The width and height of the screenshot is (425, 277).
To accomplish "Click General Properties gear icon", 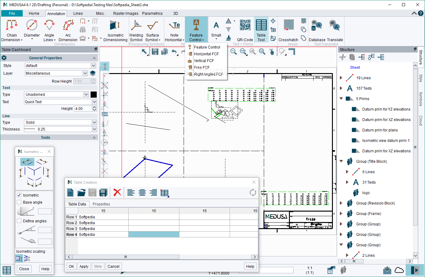I will pyautogui.click(x=4, y=58).
